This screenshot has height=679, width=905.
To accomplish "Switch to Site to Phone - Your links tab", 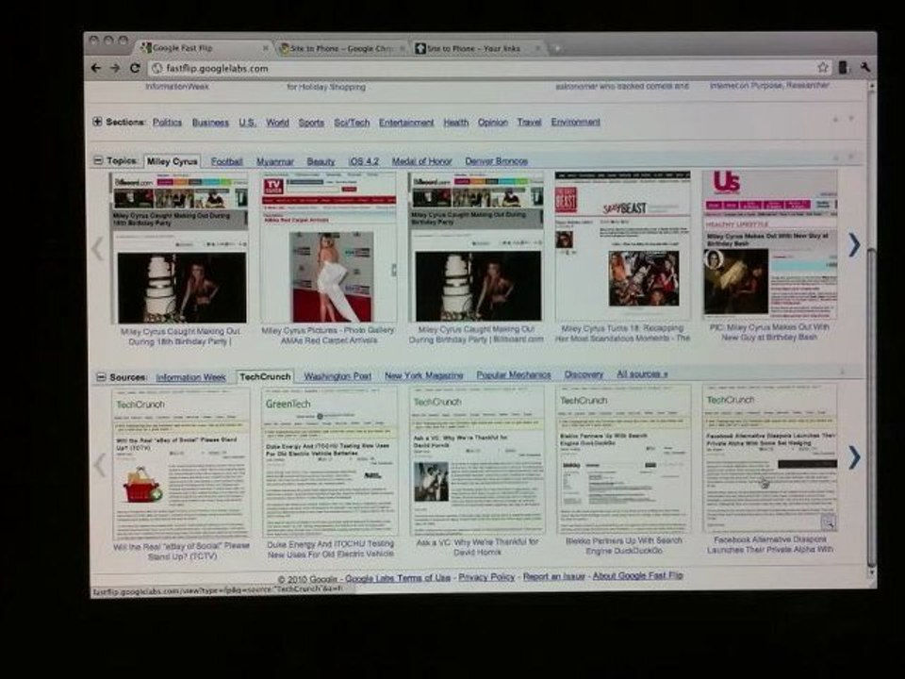I will tap(478, 48).
